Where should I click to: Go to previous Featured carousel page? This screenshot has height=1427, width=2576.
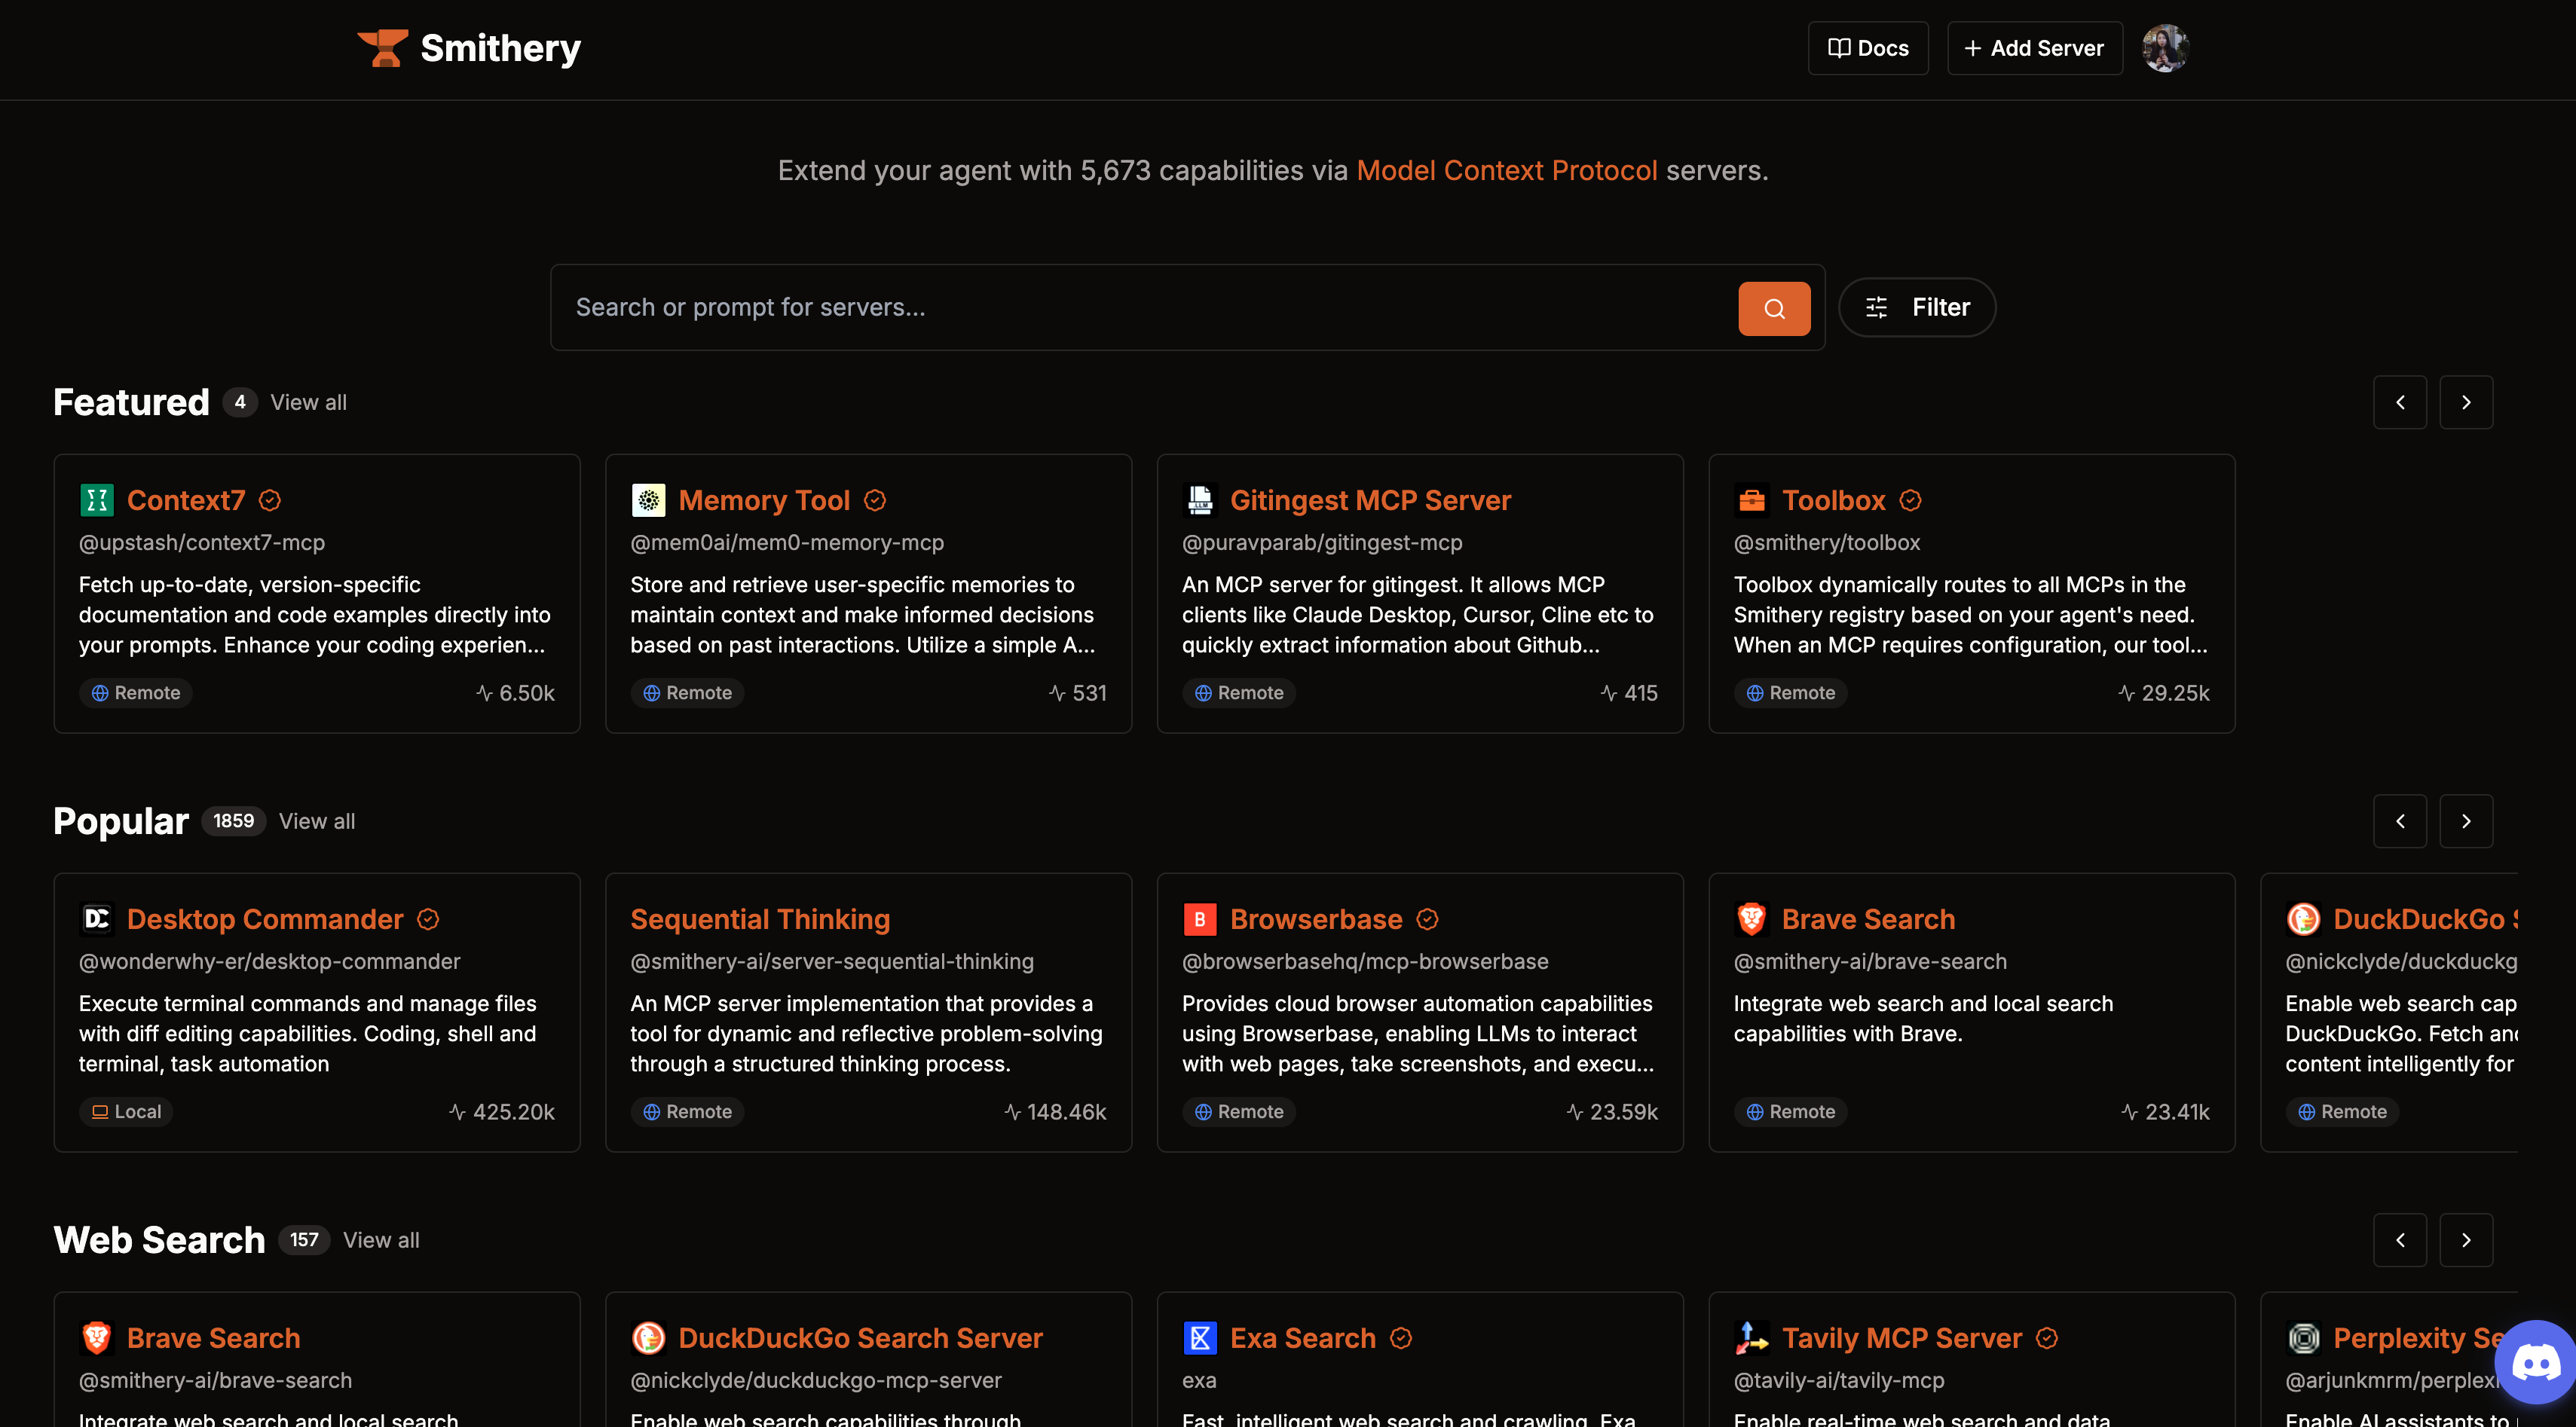(x=2400, y=402)
